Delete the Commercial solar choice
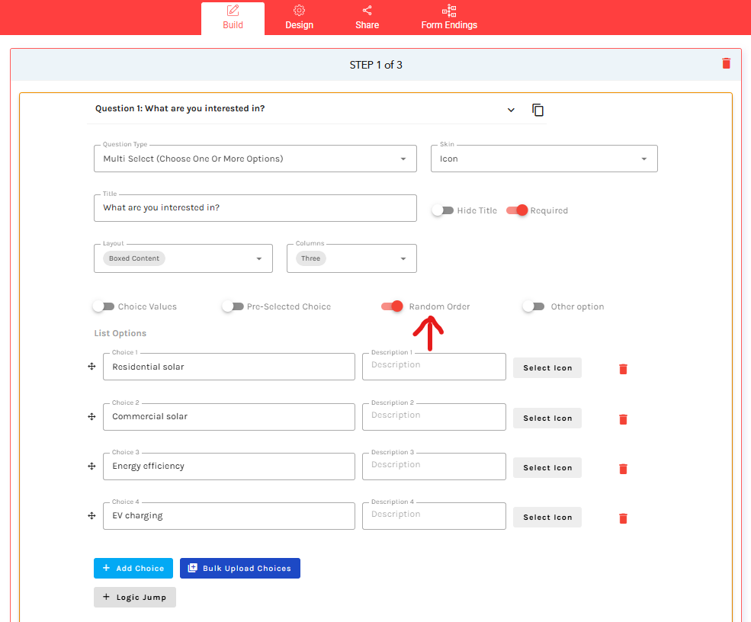This screenshot has width=751, height=622. (x=623, y=419)
